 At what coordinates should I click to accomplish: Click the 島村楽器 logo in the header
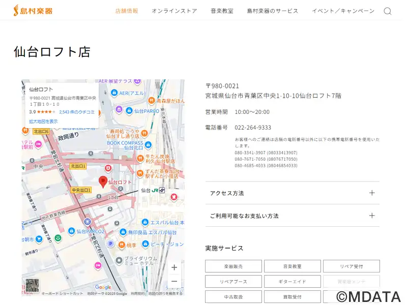(33, 11)
